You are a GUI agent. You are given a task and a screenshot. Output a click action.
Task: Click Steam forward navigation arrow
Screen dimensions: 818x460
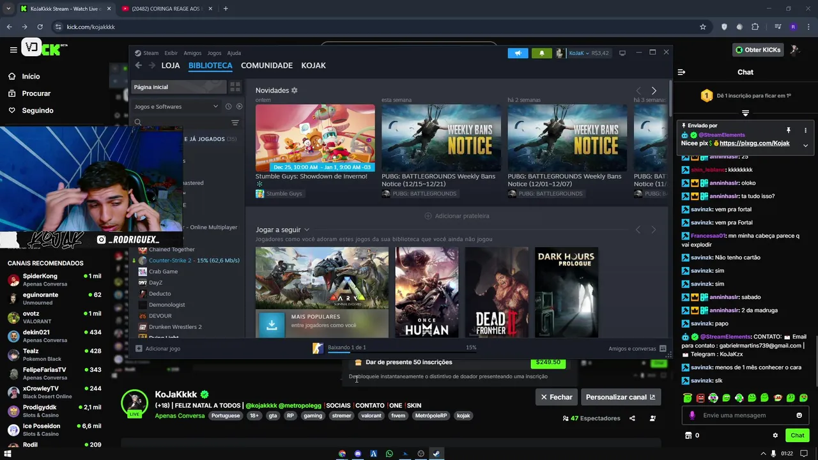(x=152, y=65)
